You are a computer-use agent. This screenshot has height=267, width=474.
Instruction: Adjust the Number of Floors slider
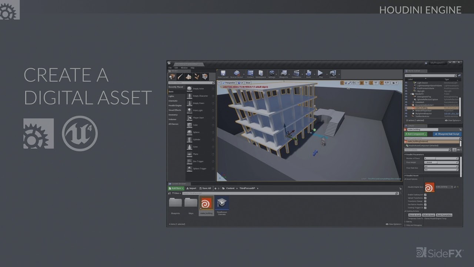click(x=441, y=158)
